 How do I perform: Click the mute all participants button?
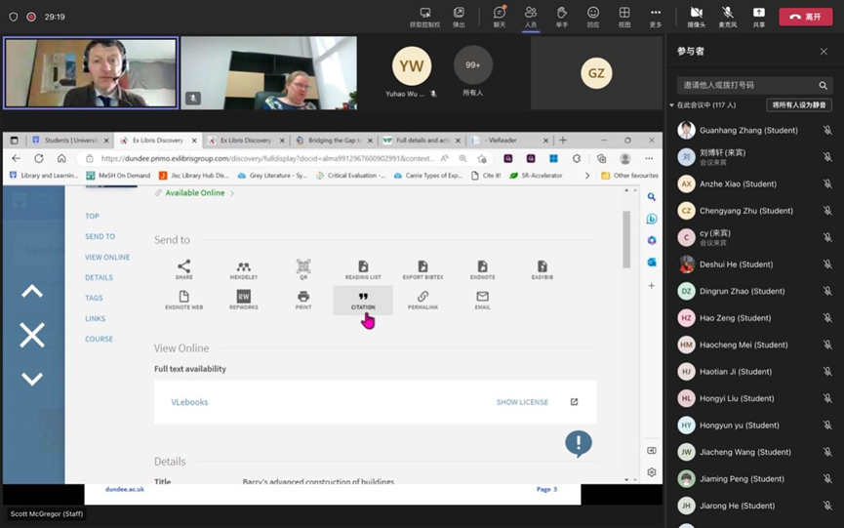click(x=798, y=104)
